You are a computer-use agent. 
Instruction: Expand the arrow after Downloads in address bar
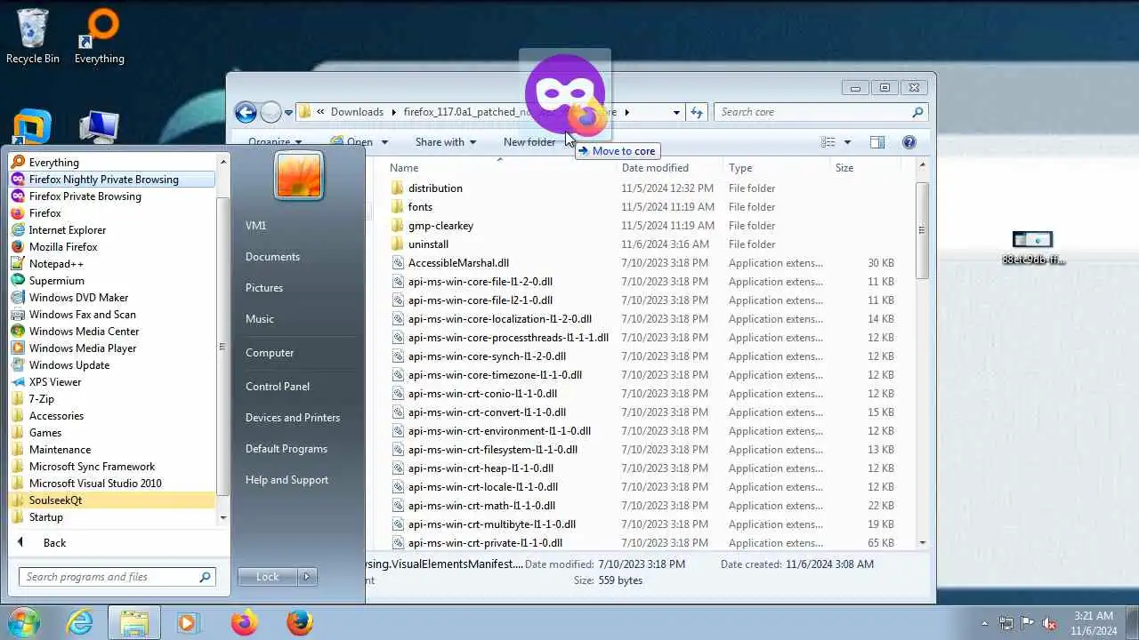[x=392, y=112]
